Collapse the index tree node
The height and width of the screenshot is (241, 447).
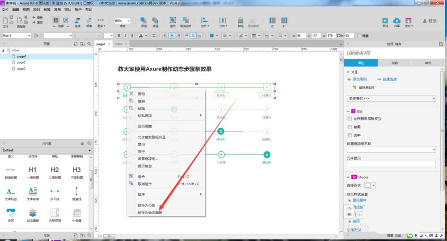click(3, 50)
